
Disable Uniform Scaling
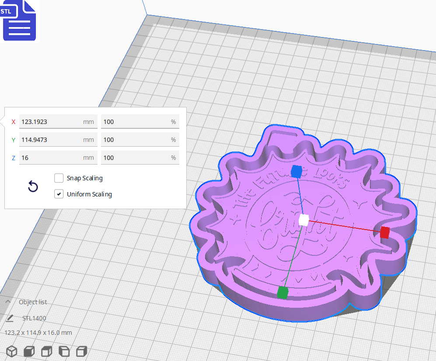click(x=59, y=194)
